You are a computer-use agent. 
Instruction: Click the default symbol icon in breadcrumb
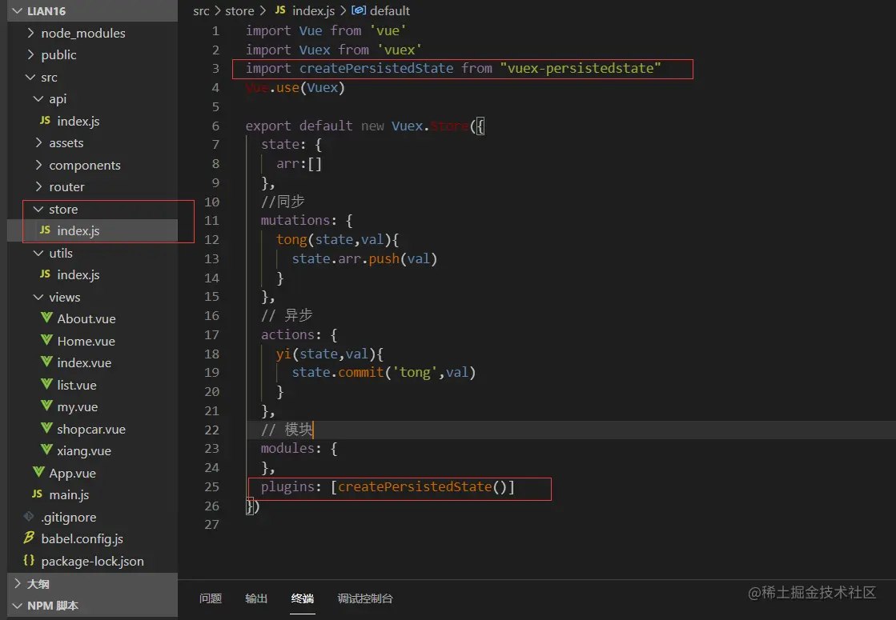[358, 10]
